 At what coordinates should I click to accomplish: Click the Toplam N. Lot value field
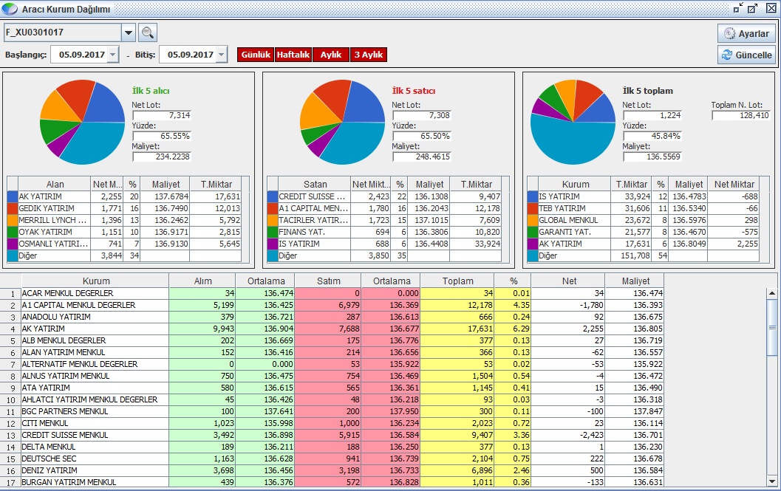point(740,115)
